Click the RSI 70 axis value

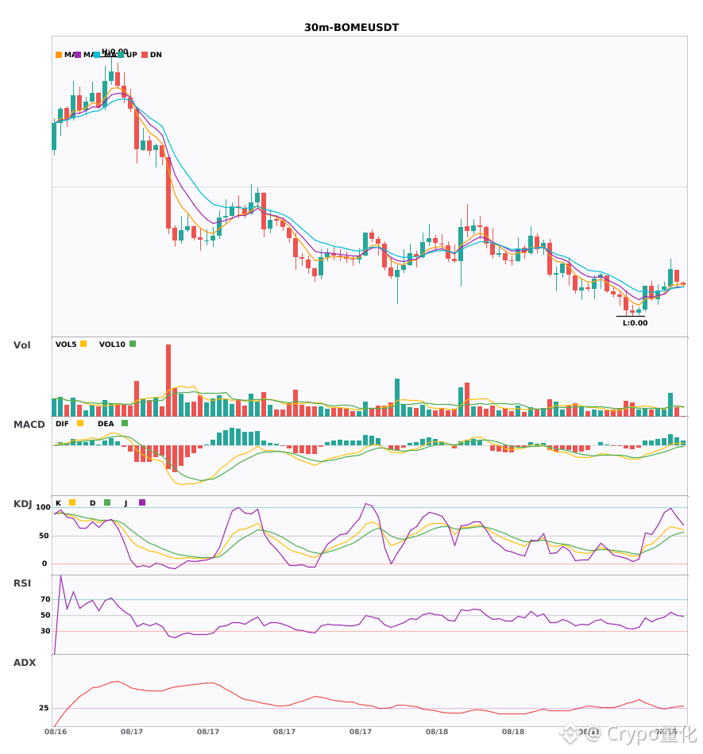[45, 599]
